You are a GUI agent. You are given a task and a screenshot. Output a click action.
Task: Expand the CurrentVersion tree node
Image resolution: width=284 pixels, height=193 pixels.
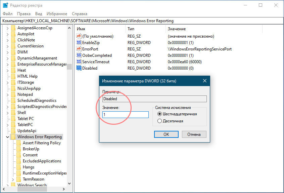click(7, 46)
